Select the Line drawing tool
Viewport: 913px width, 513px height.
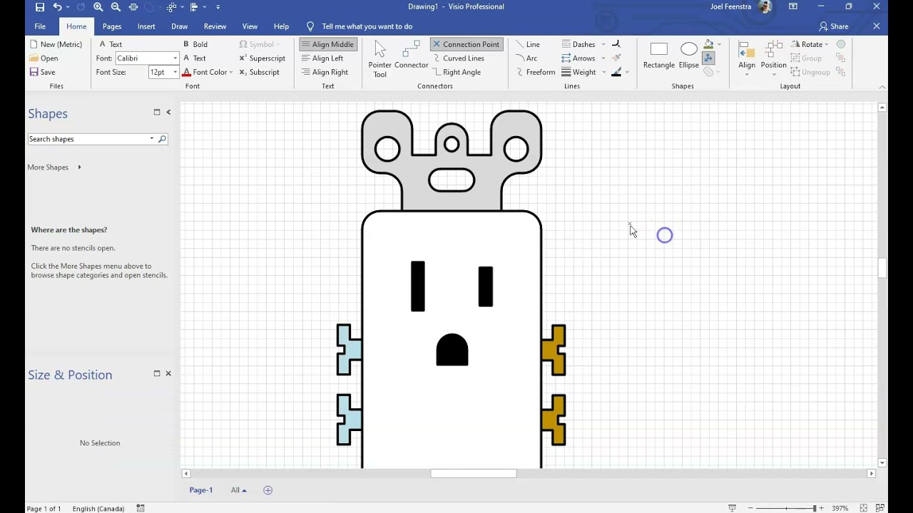528,44
